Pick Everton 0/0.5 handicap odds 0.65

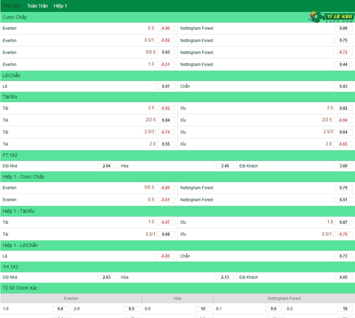(166, 52)
